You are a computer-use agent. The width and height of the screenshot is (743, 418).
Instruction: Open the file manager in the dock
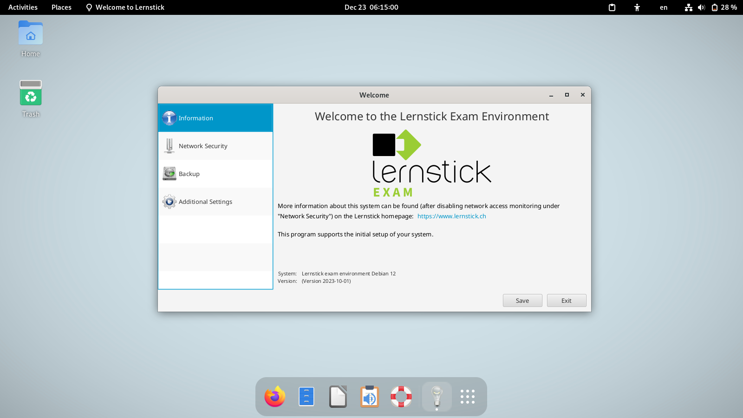(x=306, y=397)
